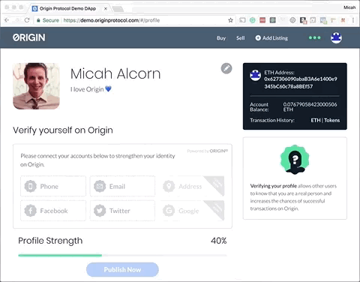
Task: Click the 'I love Origin' profile description
Action: (91, 89)
